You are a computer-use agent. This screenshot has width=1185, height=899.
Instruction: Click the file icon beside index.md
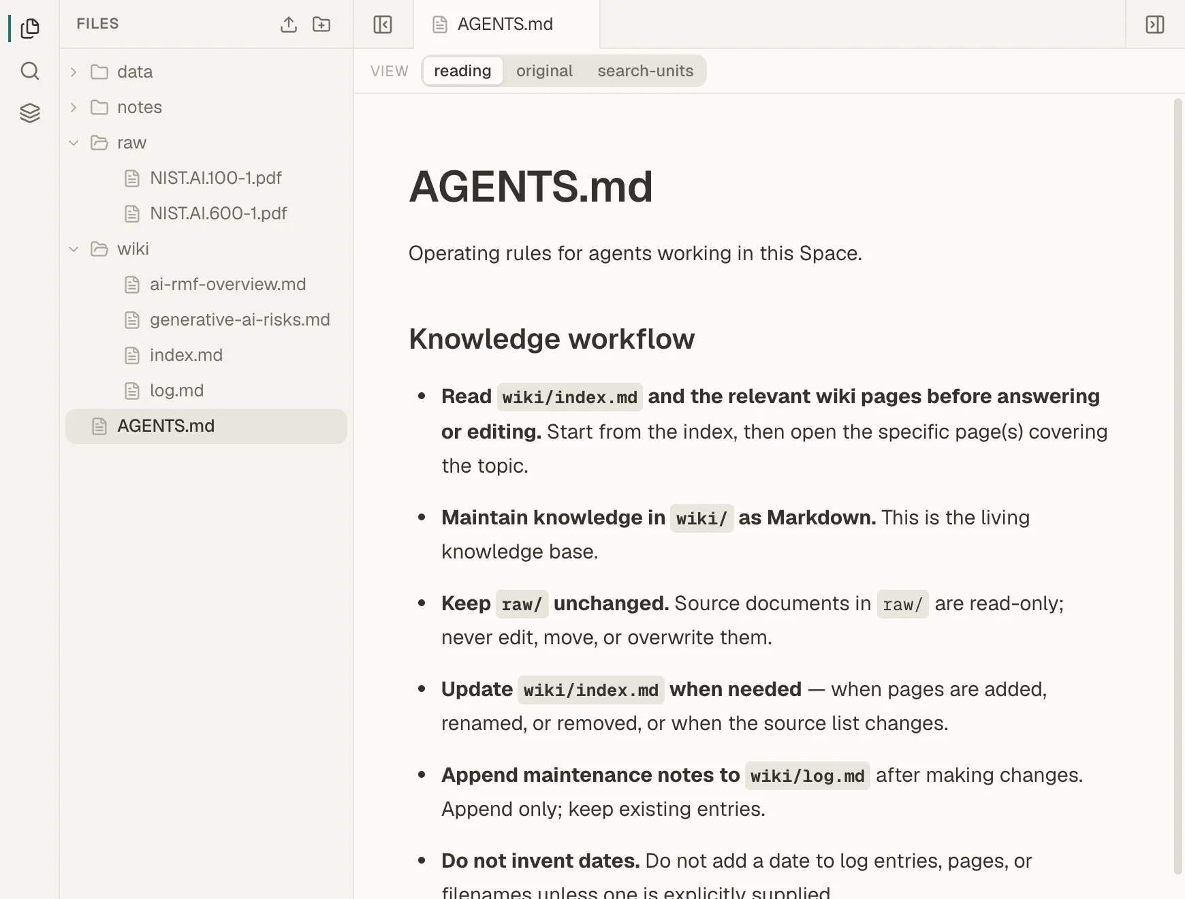tap(132, 356)
